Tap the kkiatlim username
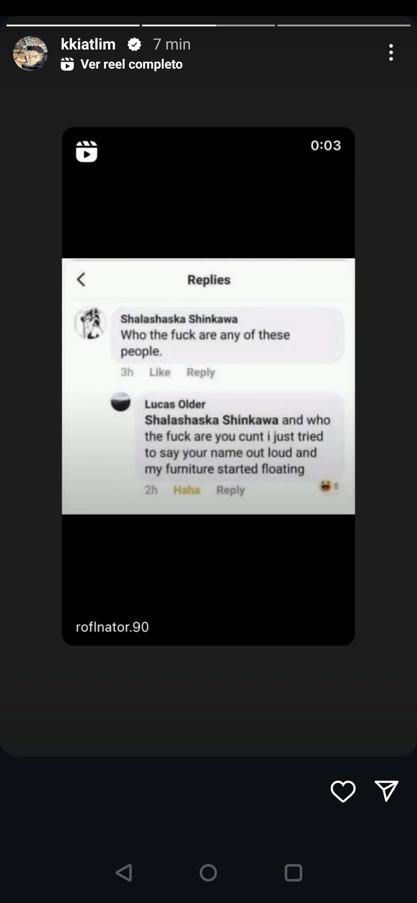417x903 pixels. [x=88, y=44]
